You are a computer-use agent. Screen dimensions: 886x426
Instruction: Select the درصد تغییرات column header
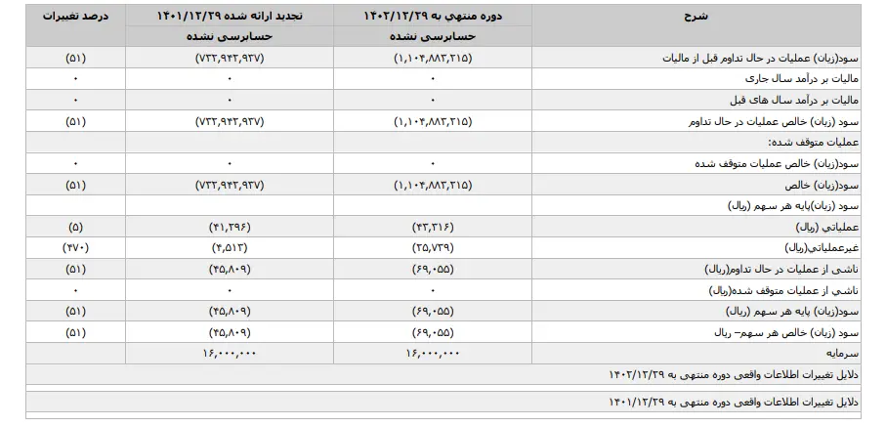pos(76,16)
